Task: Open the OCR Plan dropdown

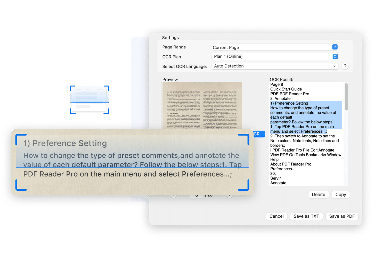Action: [x=335, y=56]
